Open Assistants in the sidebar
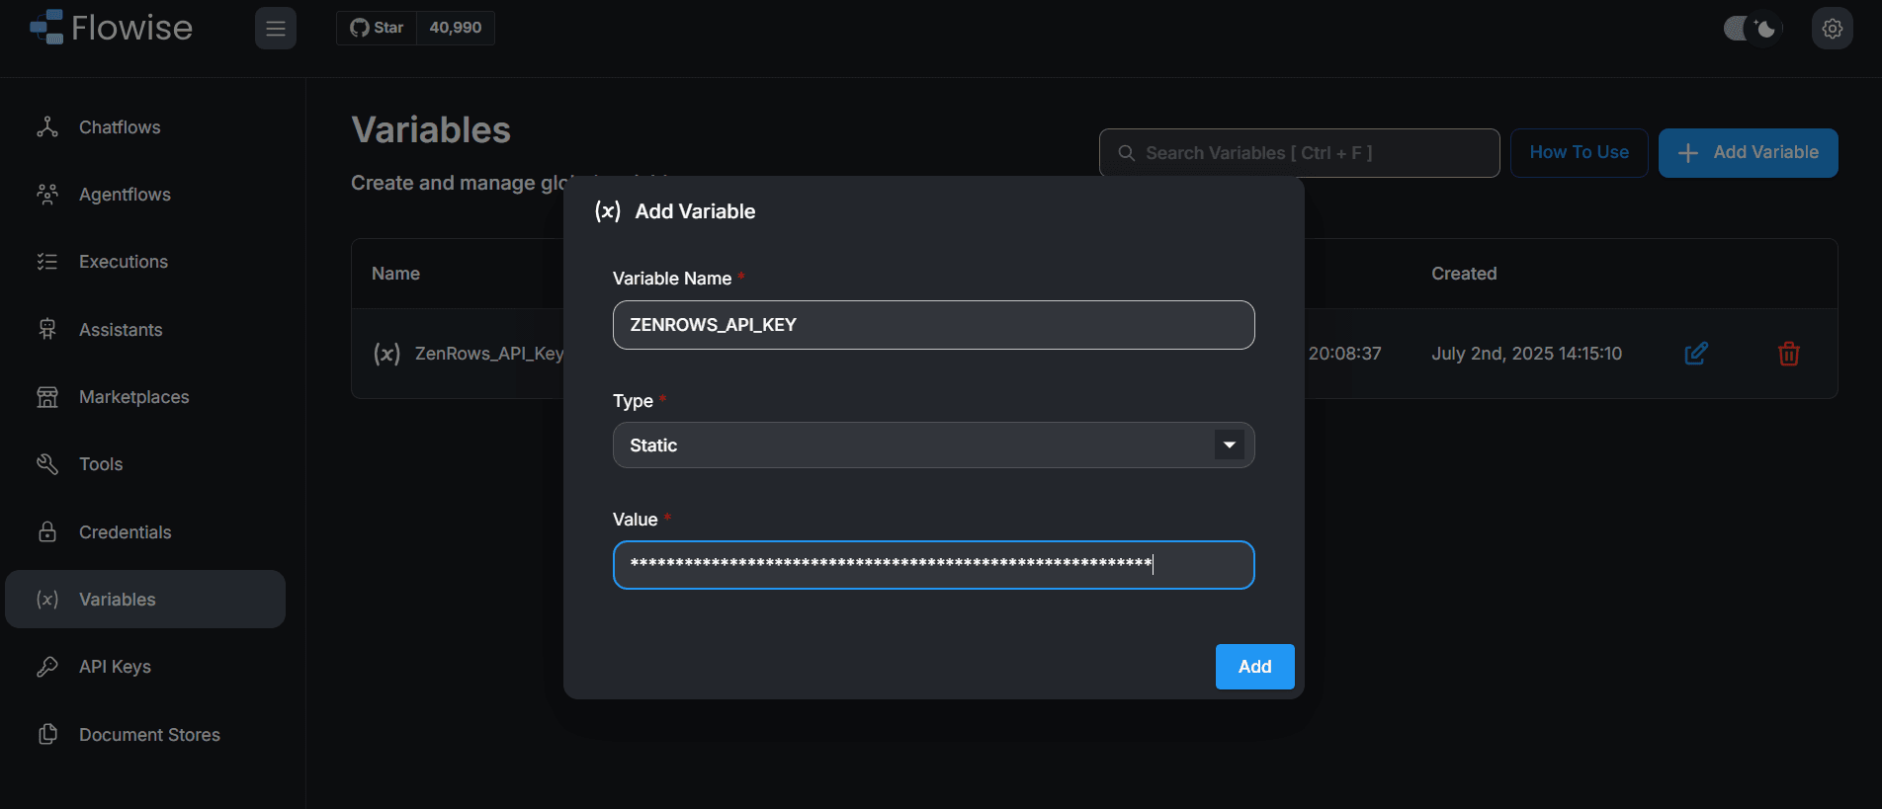 (145, 330)
